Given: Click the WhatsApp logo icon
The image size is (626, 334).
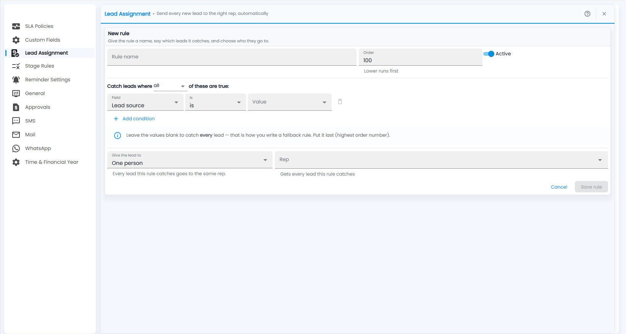Looking at the screenshot, I should click(x=16, y=148).
